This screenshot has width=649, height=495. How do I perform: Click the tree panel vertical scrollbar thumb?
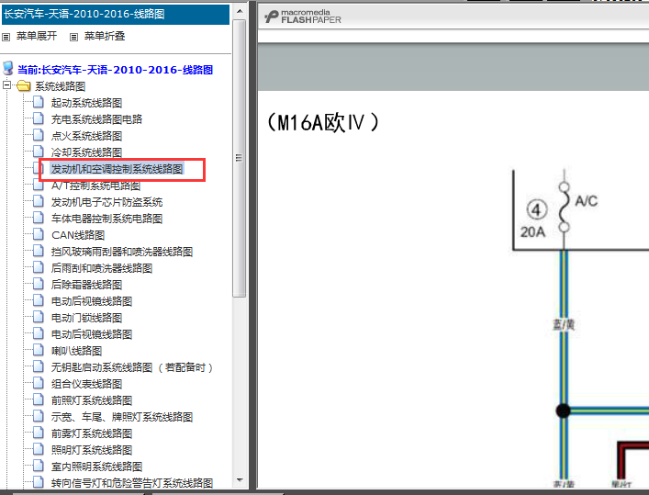coord(240,158)
